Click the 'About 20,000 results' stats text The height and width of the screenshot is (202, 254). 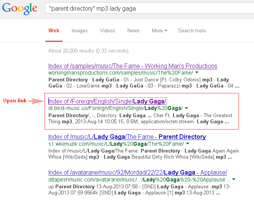88,51
